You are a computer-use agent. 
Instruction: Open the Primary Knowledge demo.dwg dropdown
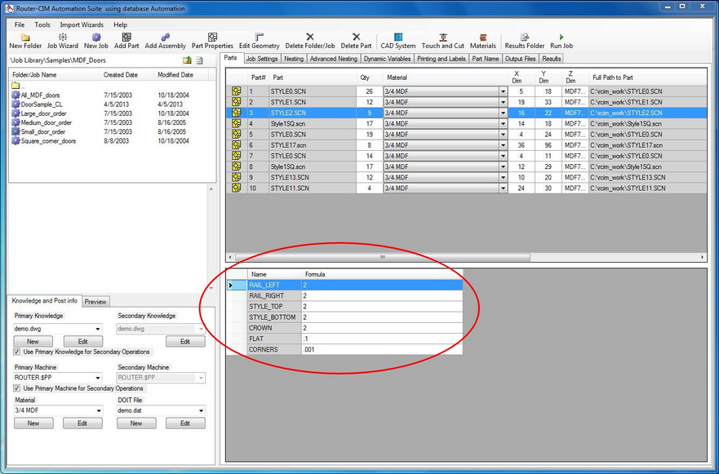[98, 329]
